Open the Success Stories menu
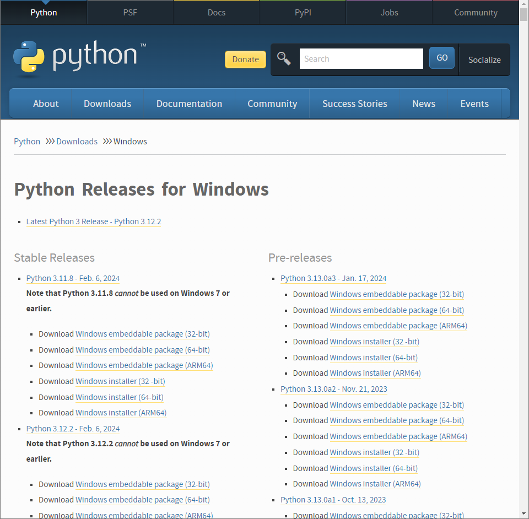529x519 pixels. 354,104
